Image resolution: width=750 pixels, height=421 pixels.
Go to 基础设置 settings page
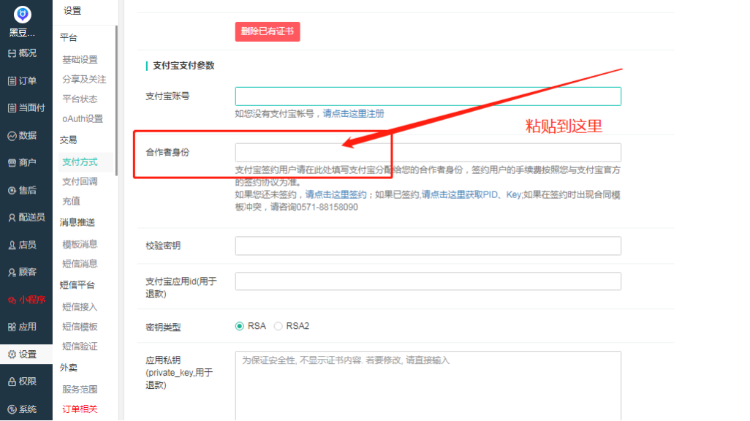pos(80,60)
